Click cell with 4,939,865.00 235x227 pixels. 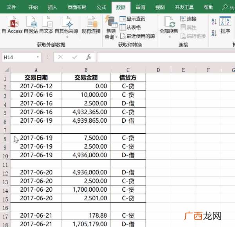coord(86,120)
